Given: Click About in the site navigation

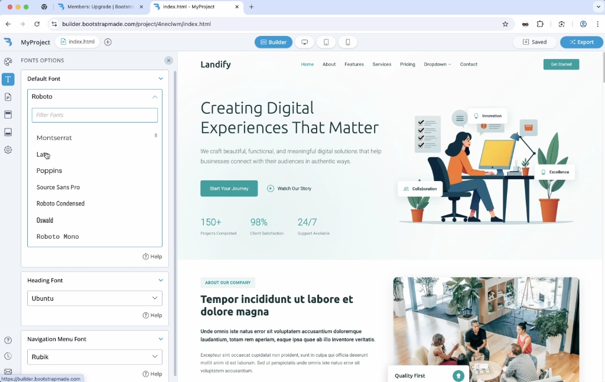Looking at the screenshot, I should [329, 64].
